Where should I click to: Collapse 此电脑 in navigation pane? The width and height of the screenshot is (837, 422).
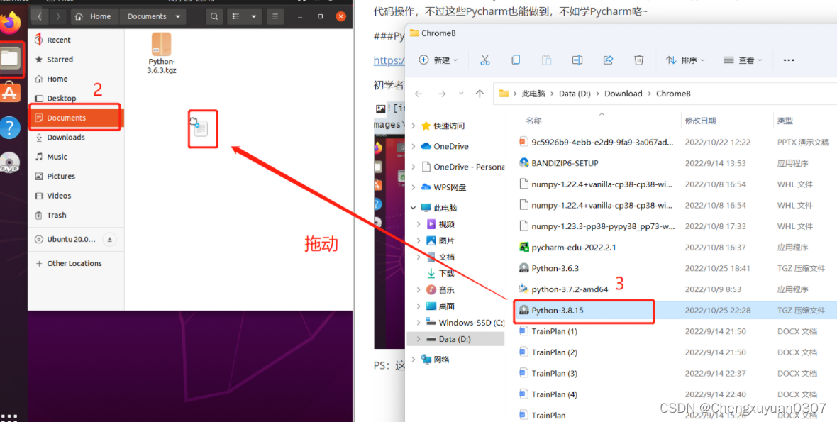pos(414,208)
